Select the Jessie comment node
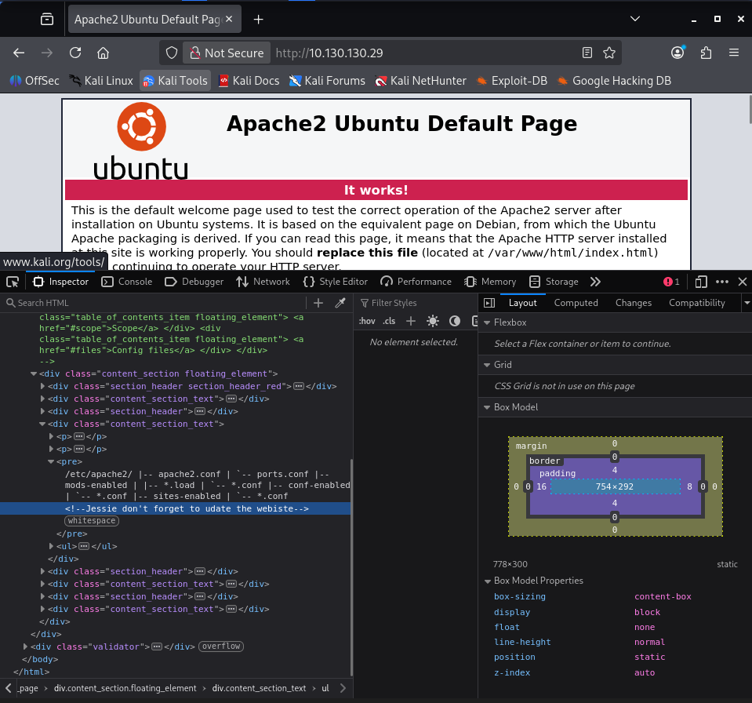This screenshot has width=752, height=703. point(187,508)
